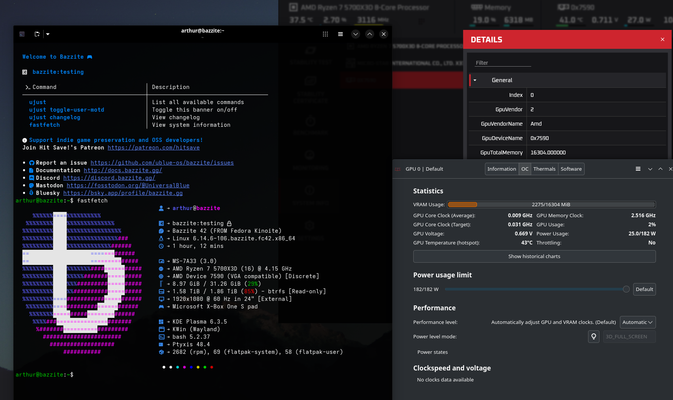Screen dimensions: 673x400
Task: Go to the Software tab
Action: tap(571, 169)
